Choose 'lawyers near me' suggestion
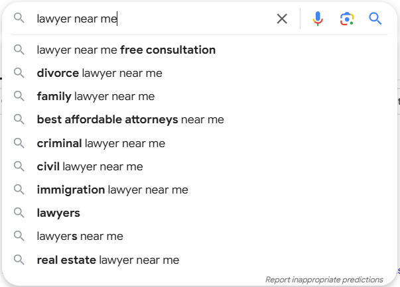This screenshot has height=287, width=400. [80, 236]
